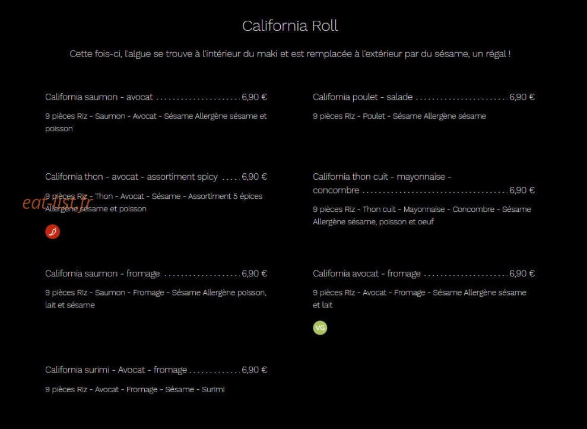This screenshot has width=587, height=429.
Task: Choose California surimi - Avocat - fromage
Action: point(116,370)
